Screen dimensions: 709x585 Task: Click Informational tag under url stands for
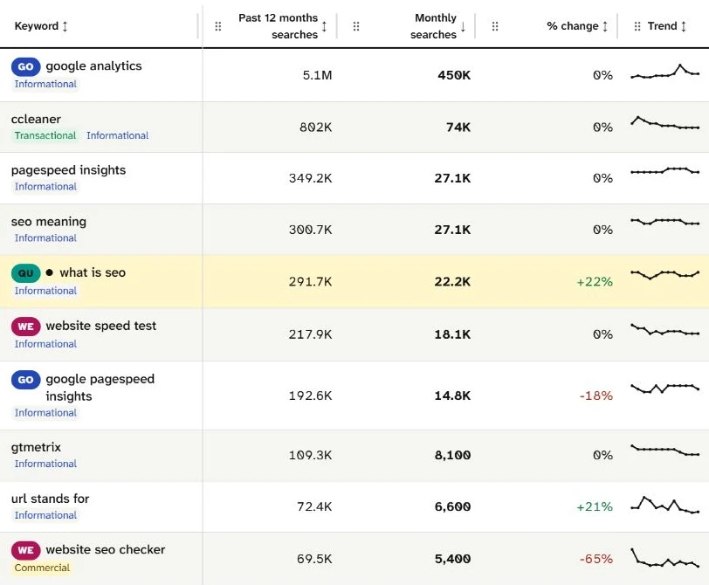(45, 515)
